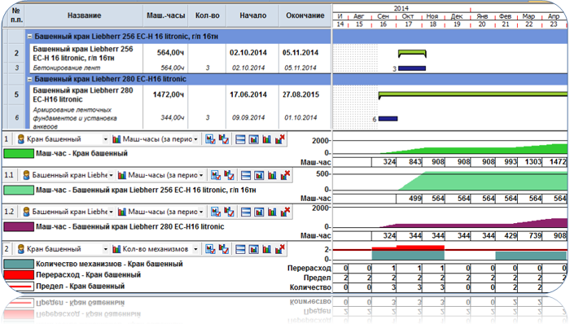Click the framed chart icon in panel 1.2
The height and width of the screenshot is (324, 570).
point(259,212)
